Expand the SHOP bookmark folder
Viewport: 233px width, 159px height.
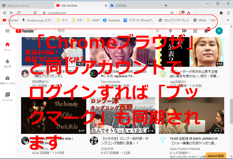click(93, 20)
